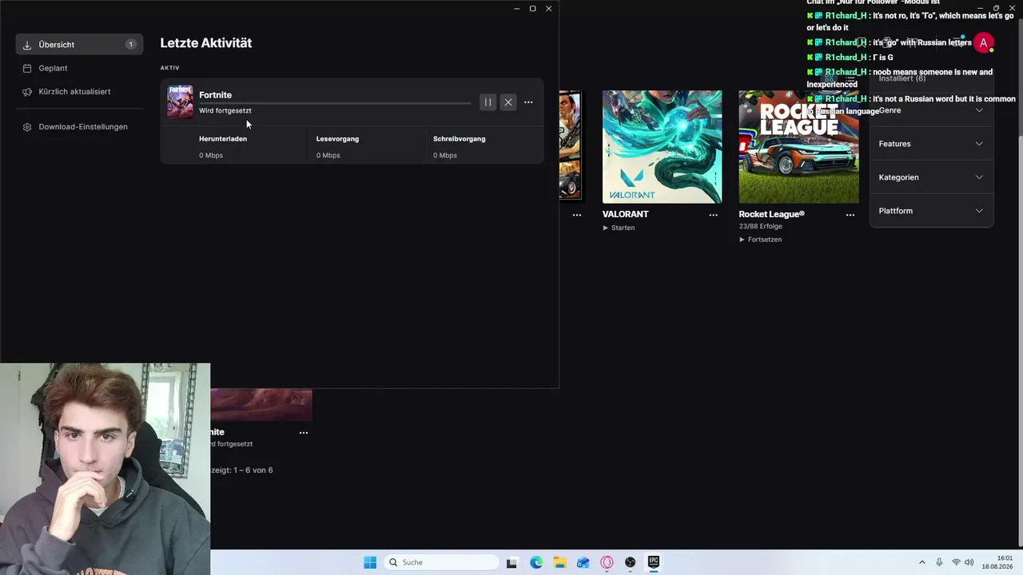Click the Herunterladen speed label
1023x575 pixels.
pyautogui.click(x=223, y=139)
